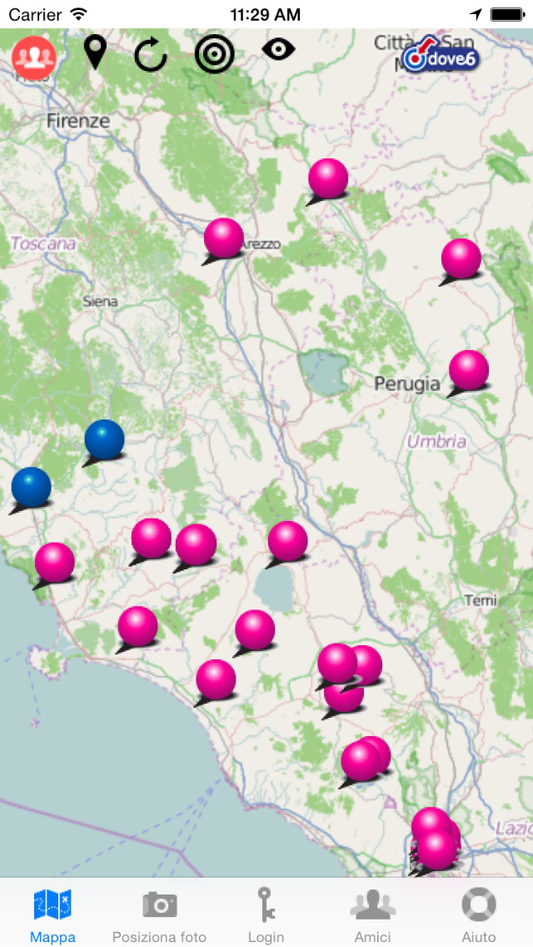The height and width of the screenshot is (947, 533).
Task: Tap the blue pin at left map edge
Action: (x=31, y=487)
